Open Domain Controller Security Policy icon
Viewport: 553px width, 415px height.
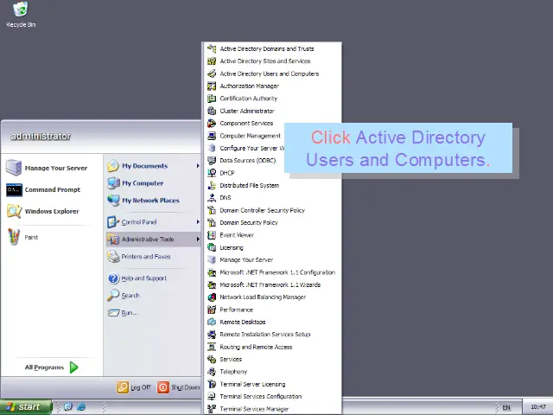212,210
